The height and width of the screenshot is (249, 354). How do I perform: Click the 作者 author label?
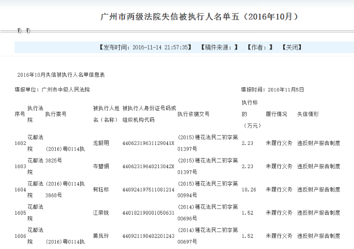[x=260, y=47]
